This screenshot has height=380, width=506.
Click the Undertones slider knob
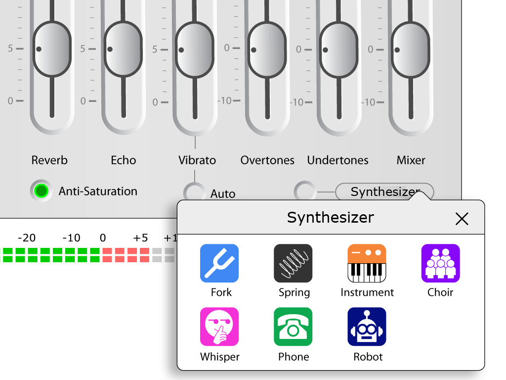(338, 50)
